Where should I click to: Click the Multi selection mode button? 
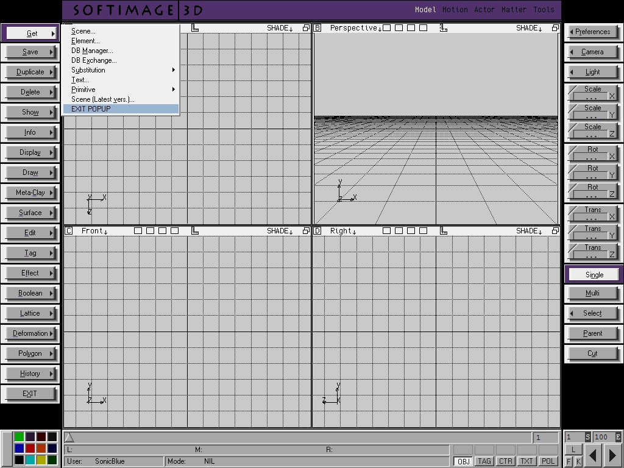point(592,293)
